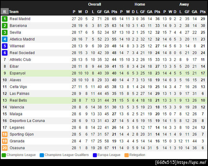
Task: Click Real Sociedad's blue rank 6 badge
Action: tap(5, 53)
